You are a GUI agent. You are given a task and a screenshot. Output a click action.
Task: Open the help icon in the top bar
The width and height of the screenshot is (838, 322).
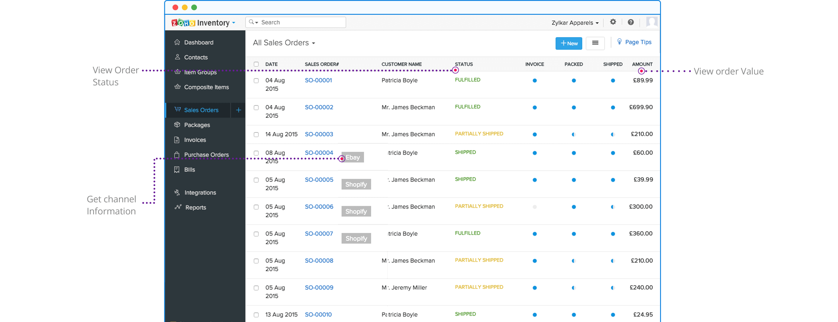click(x=631, y=22)
